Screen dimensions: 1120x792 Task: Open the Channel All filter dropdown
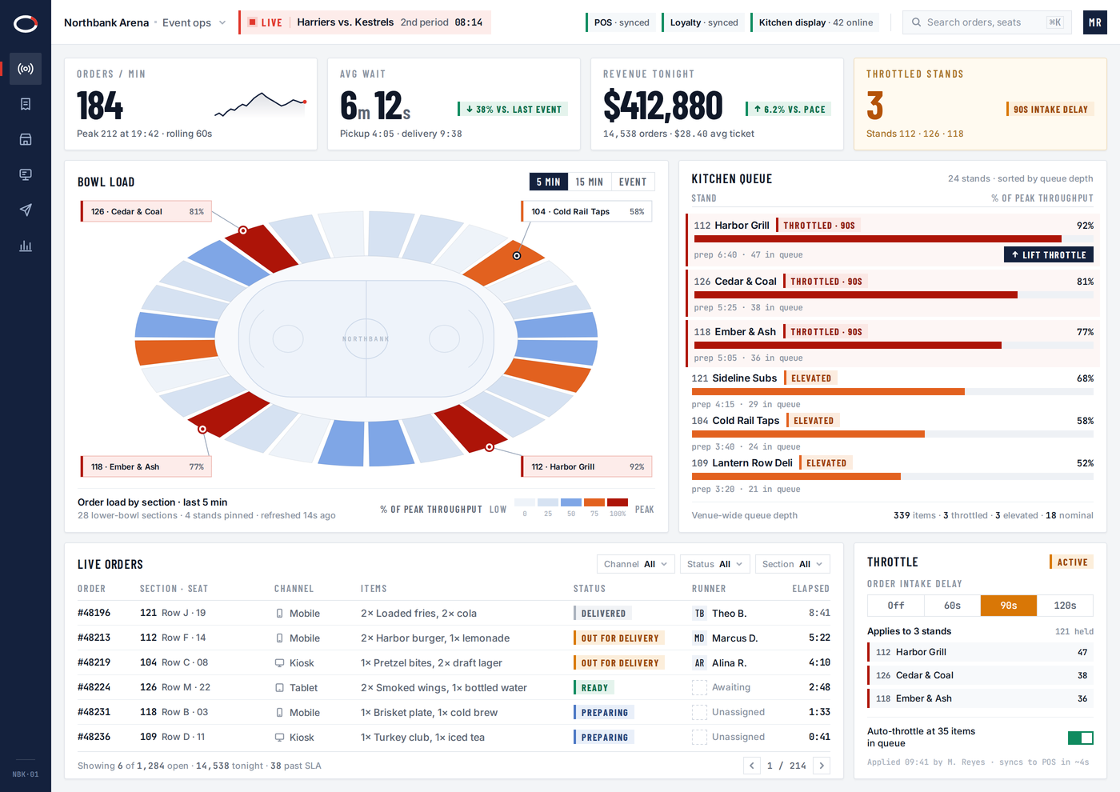(x=636, y=564)
